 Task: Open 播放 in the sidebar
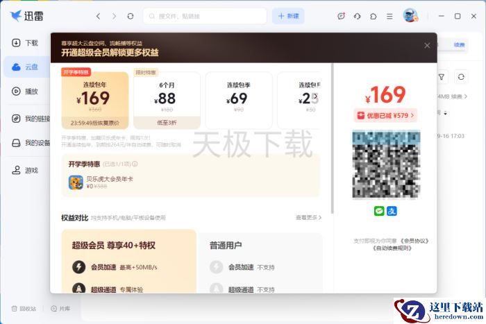click(x=26, y=92)
